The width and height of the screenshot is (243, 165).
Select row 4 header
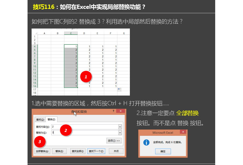click(x=35, y=47)
